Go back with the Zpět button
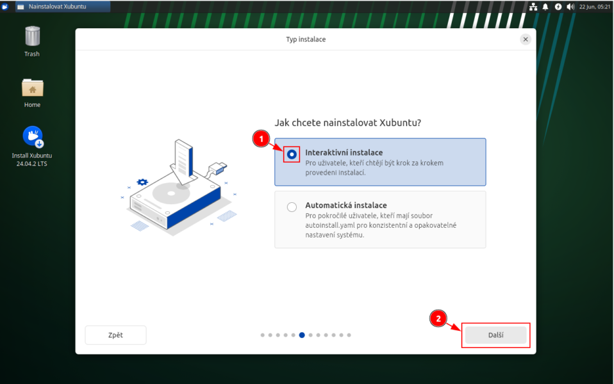This screenshot has width=614, height=384. (x=115, y=335)
